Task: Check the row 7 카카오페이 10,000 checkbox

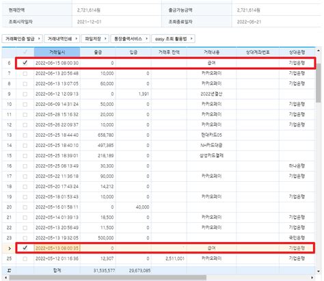Action: pyautogui.click(x=25, y=73)
